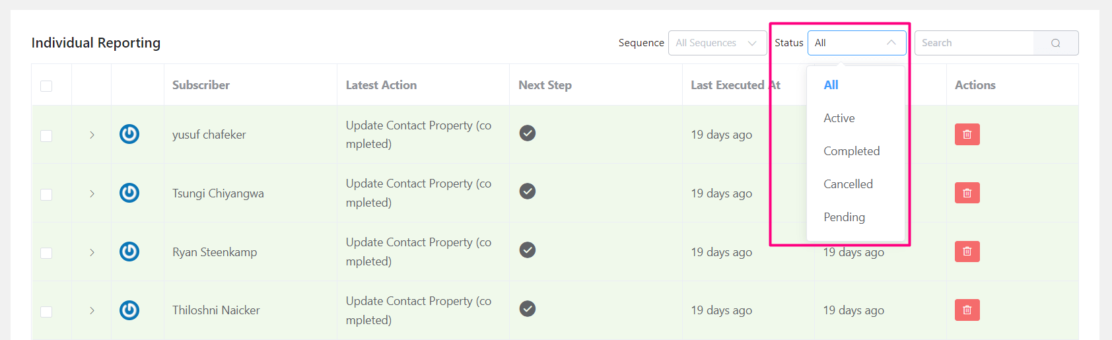
Task: Select Tsungi Chiyangwa's row checkbox
Action: (46, 194)
